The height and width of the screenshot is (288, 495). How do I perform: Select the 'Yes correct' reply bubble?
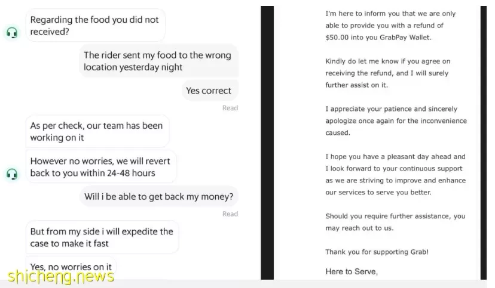tap(210, 91)
